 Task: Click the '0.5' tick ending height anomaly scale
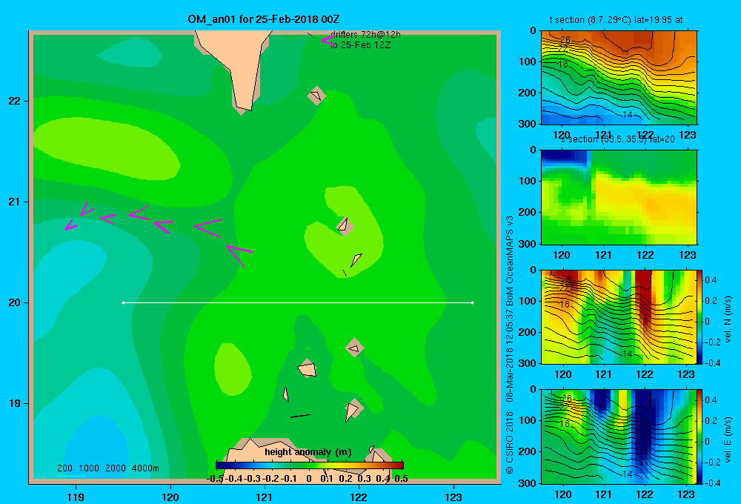coord(401,479)
